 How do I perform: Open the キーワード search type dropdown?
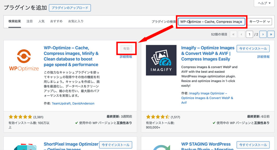click(x=259, y=22)
